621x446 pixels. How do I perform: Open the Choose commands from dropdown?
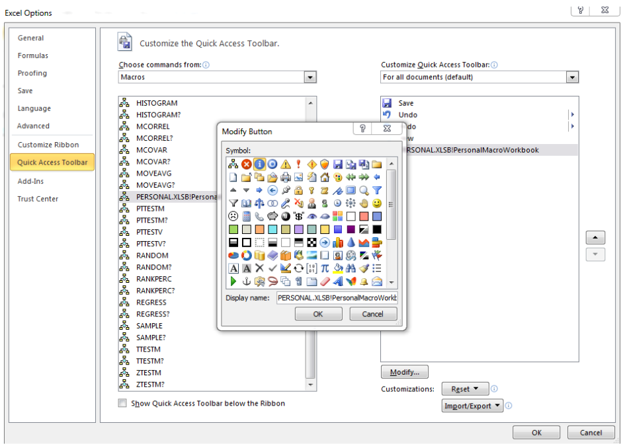tap(310, 77)
